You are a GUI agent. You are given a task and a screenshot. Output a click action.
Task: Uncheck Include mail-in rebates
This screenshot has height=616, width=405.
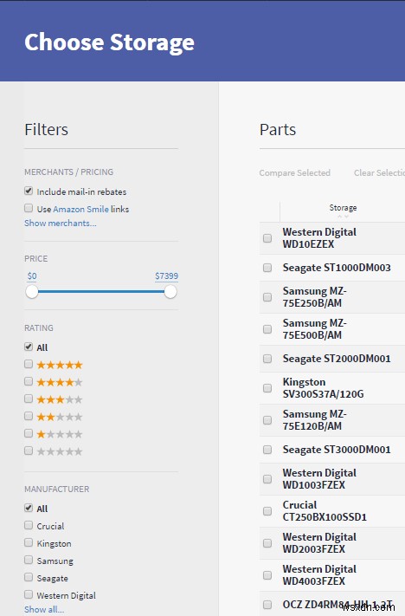(x=29, y=191)
